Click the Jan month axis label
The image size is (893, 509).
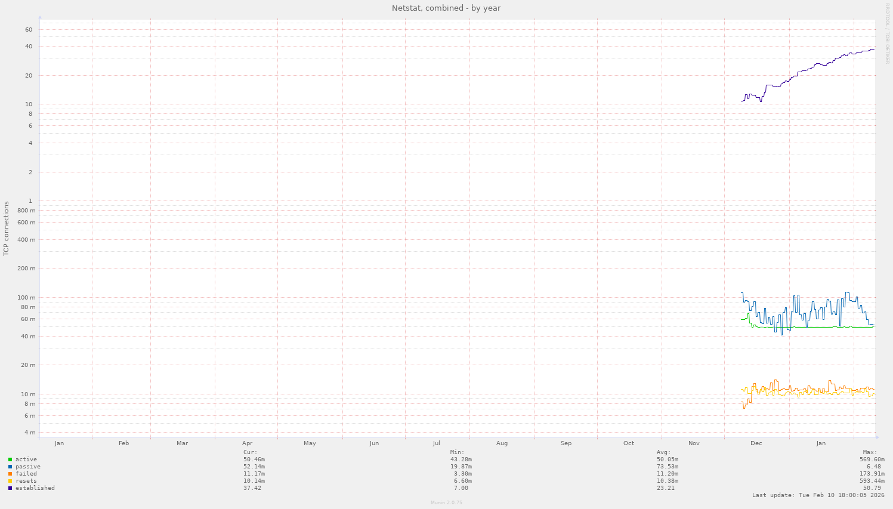pyautogui.click(x=59, y=443)
